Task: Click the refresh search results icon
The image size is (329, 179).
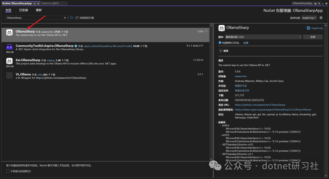Action: click(x=72, y=18)
